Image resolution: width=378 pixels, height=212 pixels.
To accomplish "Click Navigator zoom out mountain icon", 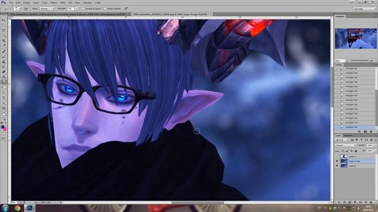I will [347, 61].
